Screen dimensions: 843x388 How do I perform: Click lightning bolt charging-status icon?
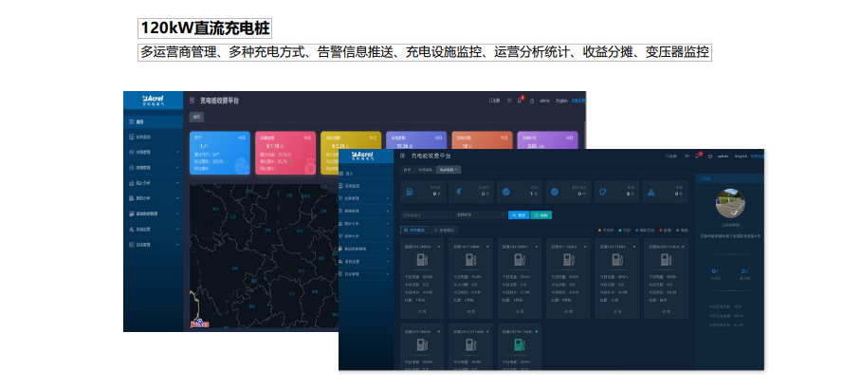point(458,192)
